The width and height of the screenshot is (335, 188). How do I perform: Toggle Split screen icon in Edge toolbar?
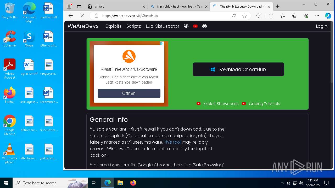(271, 16)
